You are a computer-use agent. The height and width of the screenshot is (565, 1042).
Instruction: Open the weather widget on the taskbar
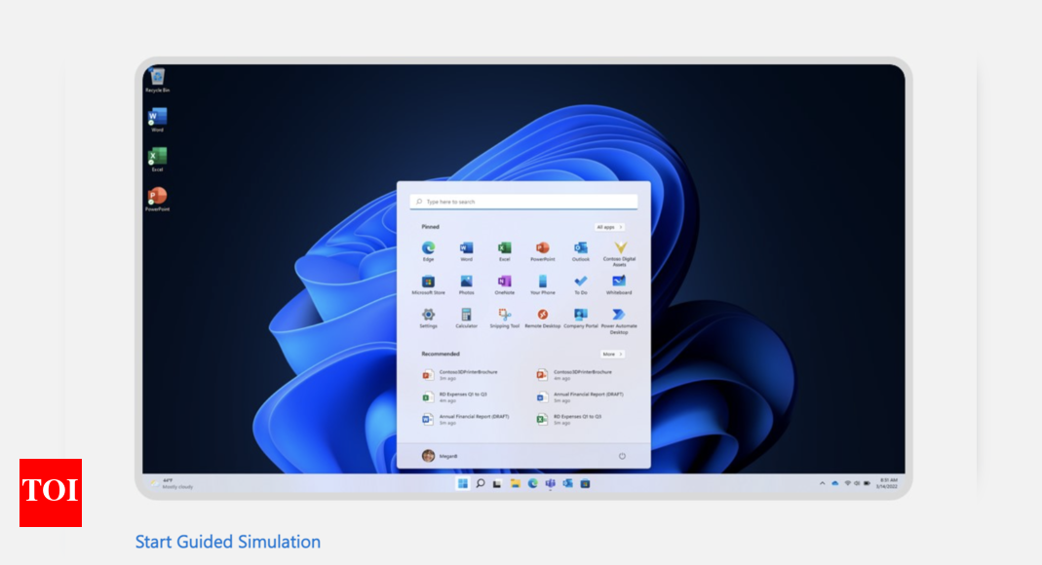tap(173, 483)
